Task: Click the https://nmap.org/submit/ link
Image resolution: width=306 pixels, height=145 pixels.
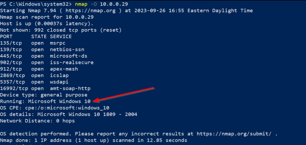Action: (x=234, y=134)
